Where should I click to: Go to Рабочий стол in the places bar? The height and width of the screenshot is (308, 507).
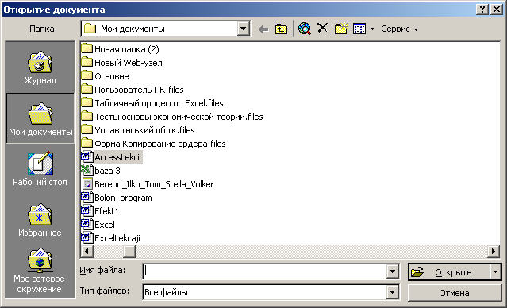point(40,168)
